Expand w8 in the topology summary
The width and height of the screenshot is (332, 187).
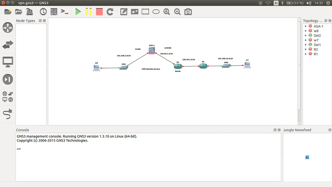(306, 31)
